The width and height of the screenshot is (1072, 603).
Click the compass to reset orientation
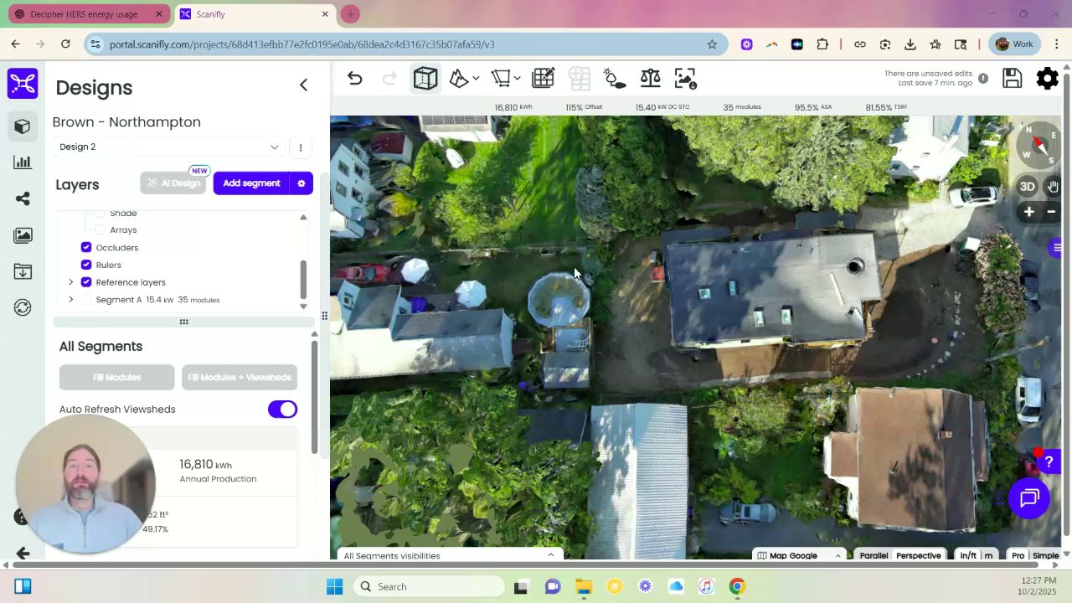point(1038,144)
